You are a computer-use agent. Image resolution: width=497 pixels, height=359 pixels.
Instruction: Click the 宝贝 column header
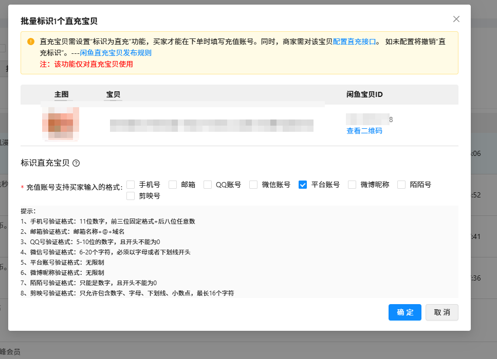pyautogui.click(x=113, y=94)
